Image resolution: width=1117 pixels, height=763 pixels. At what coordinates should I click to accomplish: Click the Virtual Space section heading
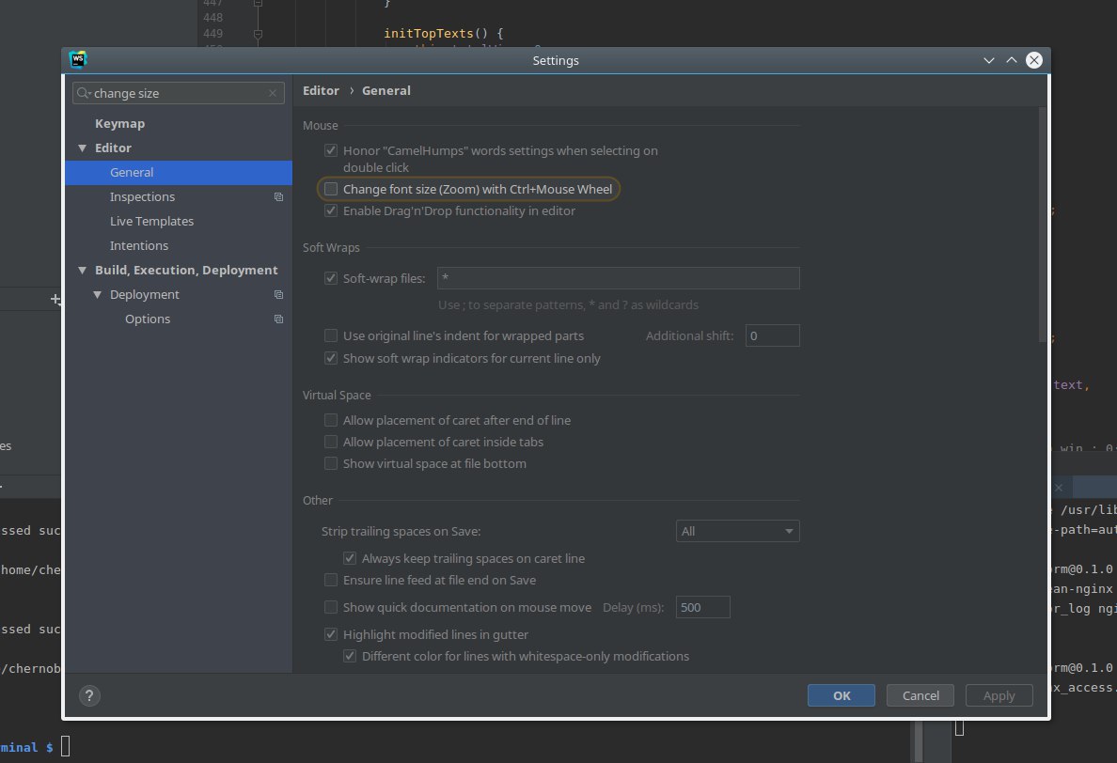point(337,395)
